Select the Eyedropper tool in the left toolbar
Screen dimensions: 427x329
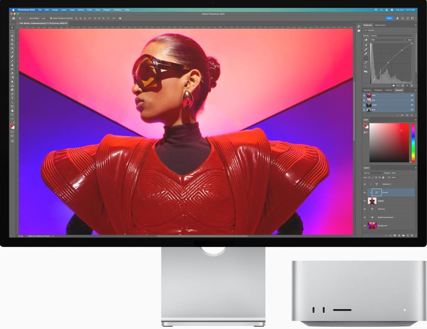pos(12,53)
